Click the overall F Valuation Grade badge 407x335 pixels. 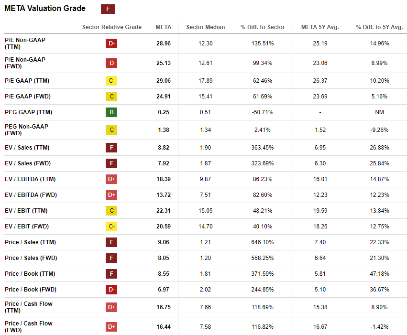(x=108, y=9)
